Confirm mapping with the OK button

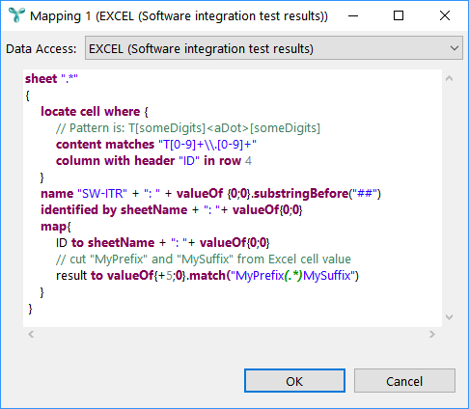(x=294, y=381)
